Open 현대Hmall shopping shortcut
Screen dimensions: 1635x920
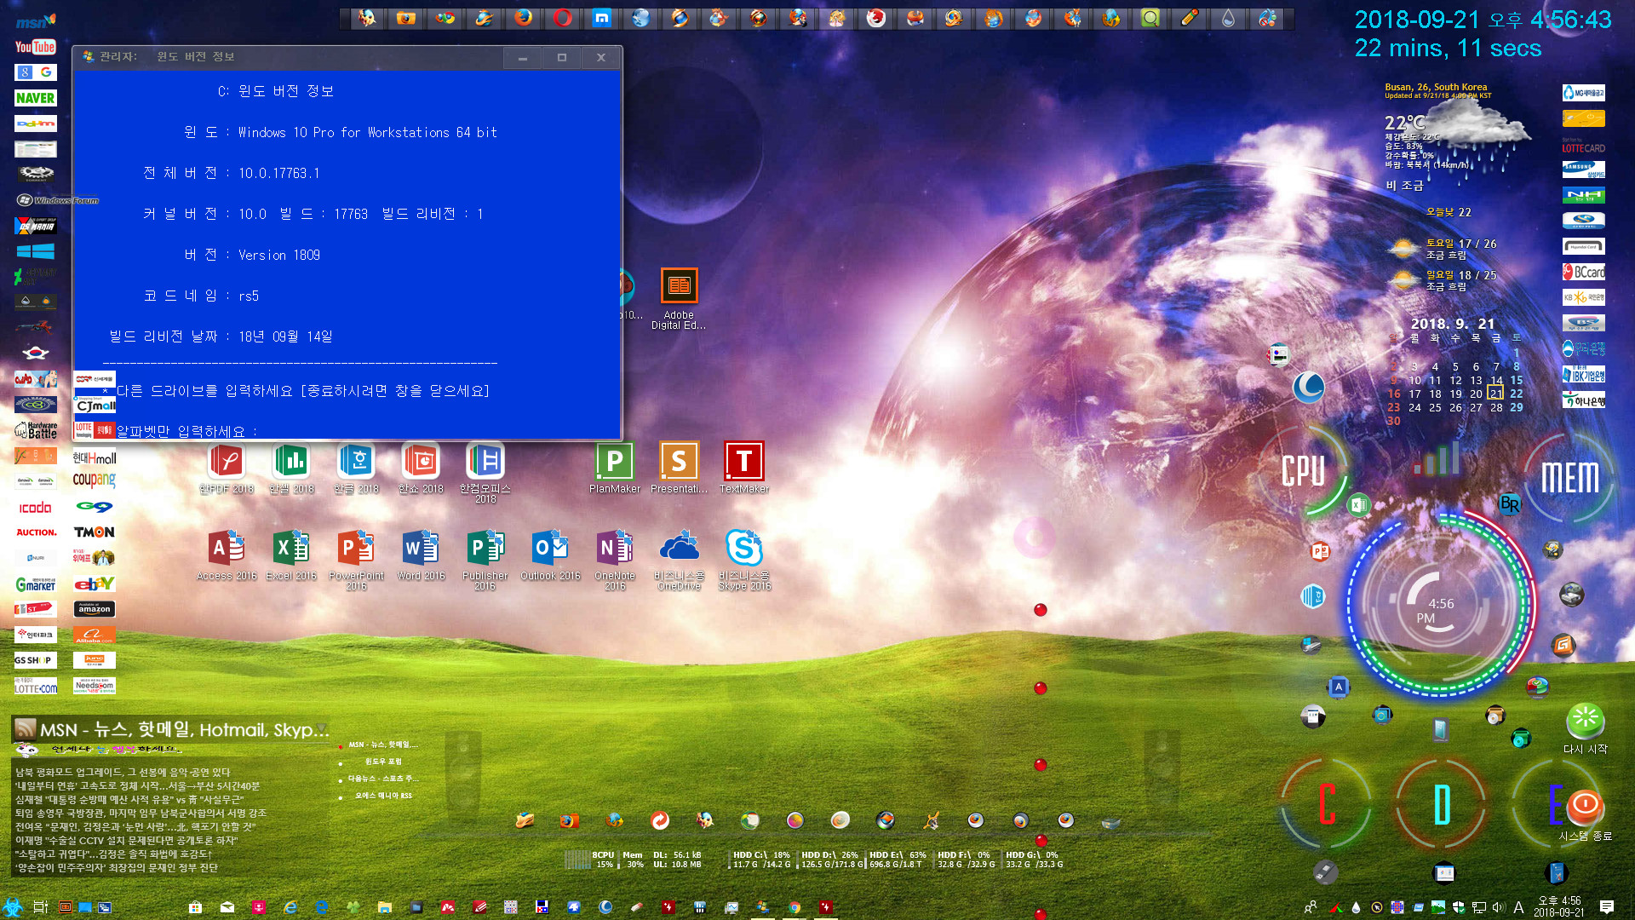(x=94, y=457)
